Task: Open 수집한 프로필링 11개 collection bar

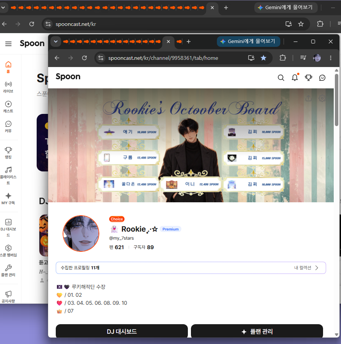Action: 191,268
